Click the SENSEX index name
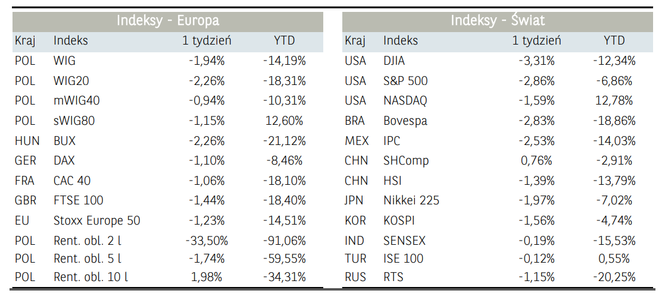Image resolution: width=662 pixels, height=306 pixels. 404,241
